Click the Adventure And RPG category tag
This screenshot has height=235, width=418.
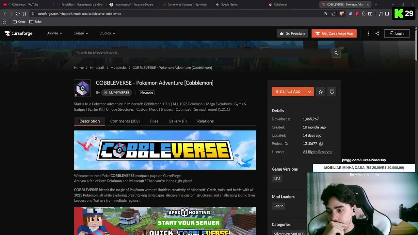click(289, 233)
